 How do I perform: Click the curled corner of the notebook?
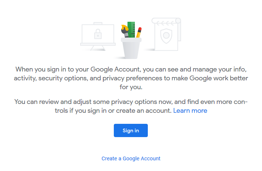tap(178, 21)
